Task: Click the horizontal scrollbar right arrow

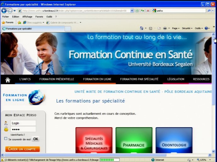Action: pyautogui.click(x=210, y=155)
